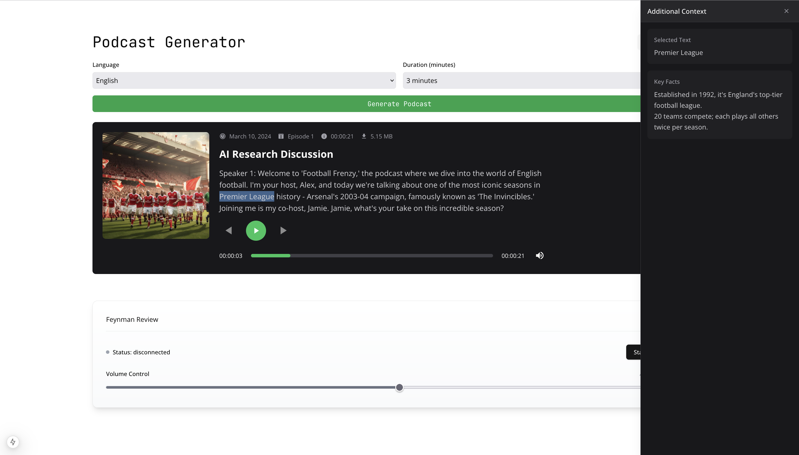Open the Duration dropdown showing 3 minutes
The width and height of the screenshot is (799, 455).
click(x=521, y=81)
